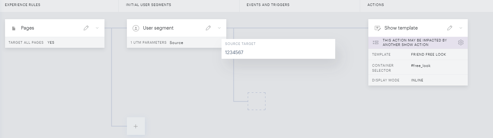The image size is (493, 138).
Task: Click the impacted-action list icon
Action: click(x=375, y=42)
